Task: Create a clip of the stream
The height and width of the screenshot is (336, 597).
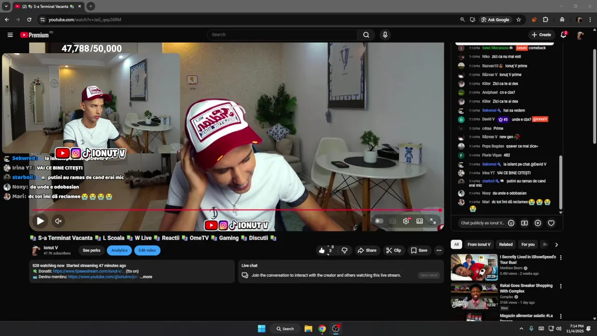Action: coord(393,251)
